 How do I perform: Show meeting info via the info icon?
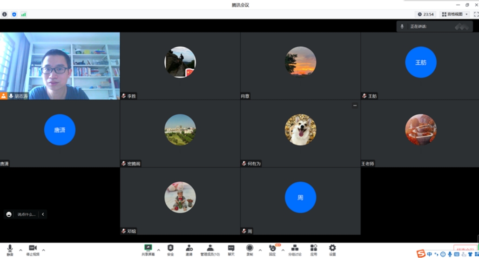click(x=5, y=14)
